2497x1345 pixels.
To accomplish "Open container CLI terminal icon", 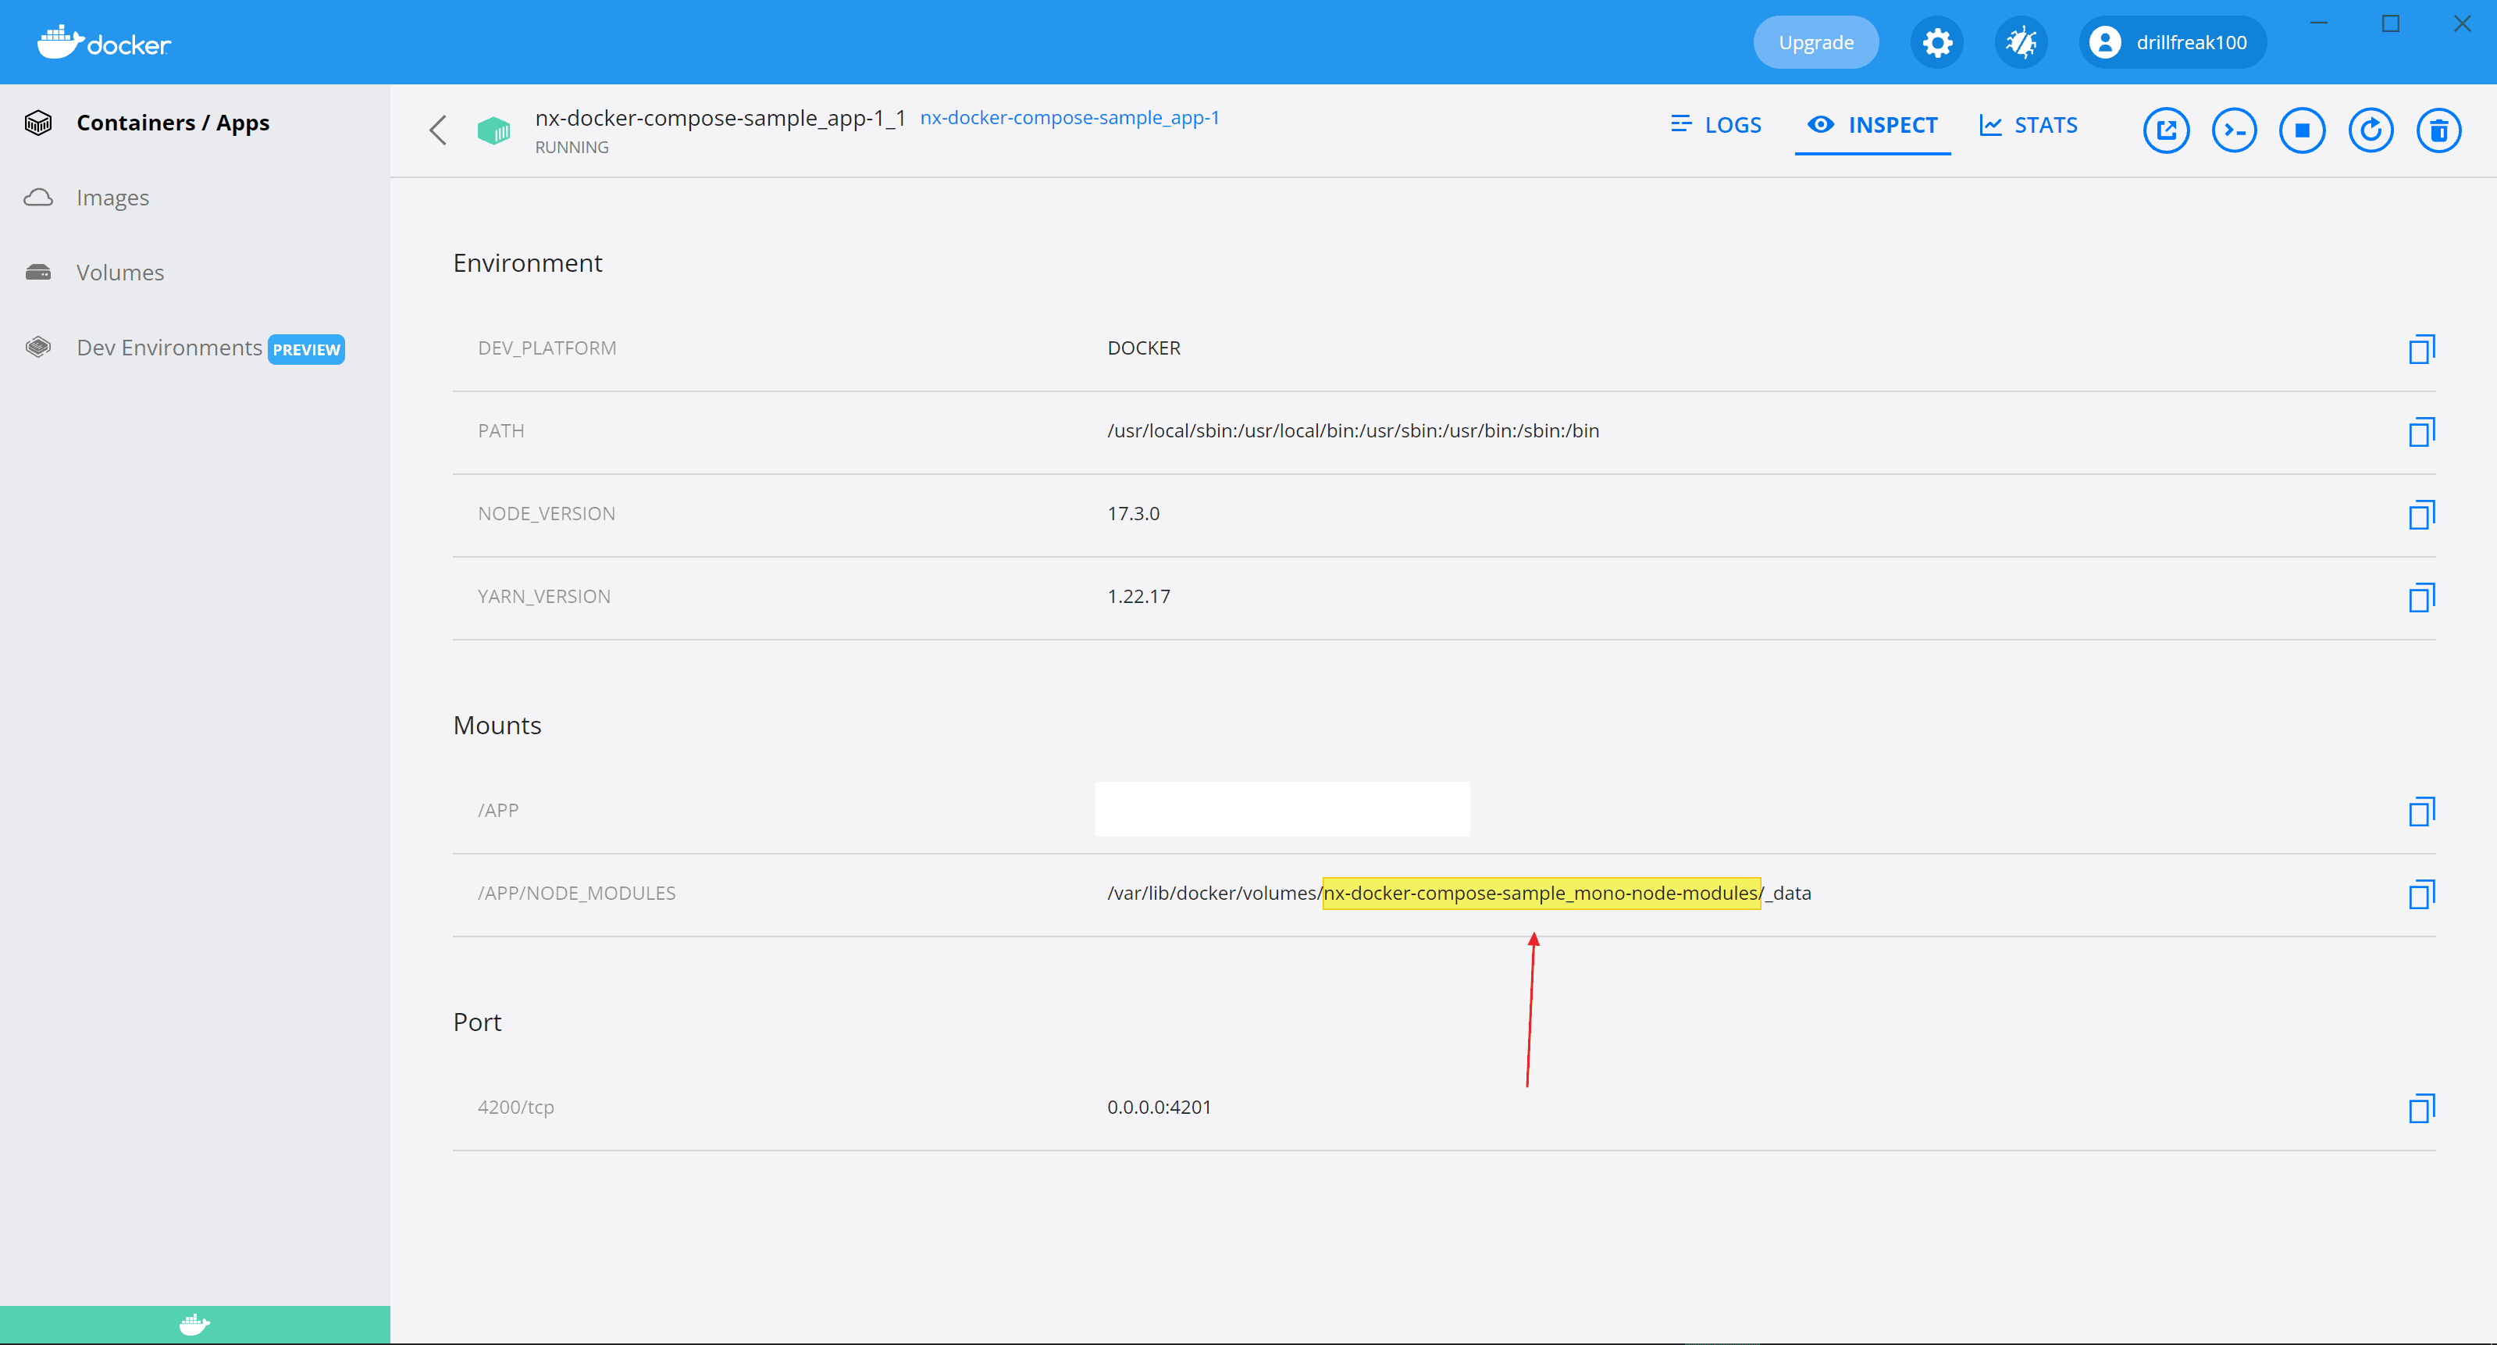I will point(2235,130).
